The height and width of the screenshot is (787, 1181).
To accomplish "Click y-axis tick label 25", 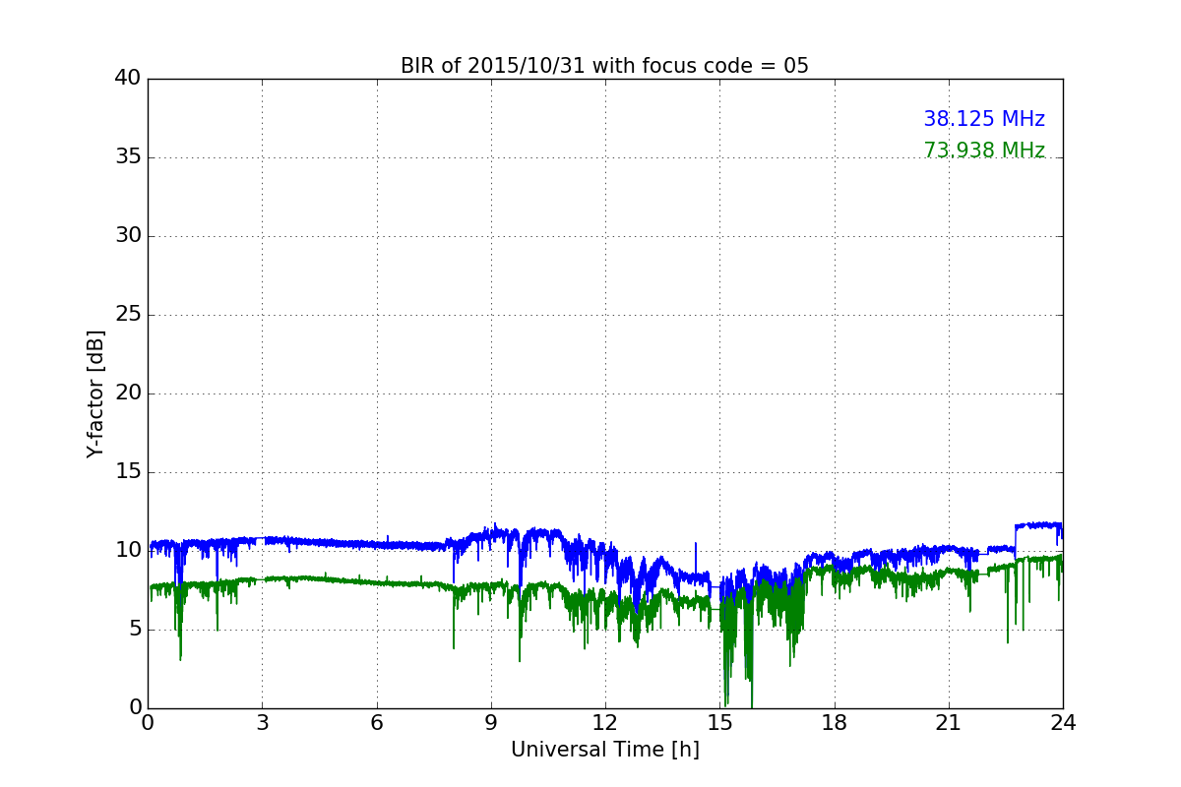I will click(x=128, y=315).
